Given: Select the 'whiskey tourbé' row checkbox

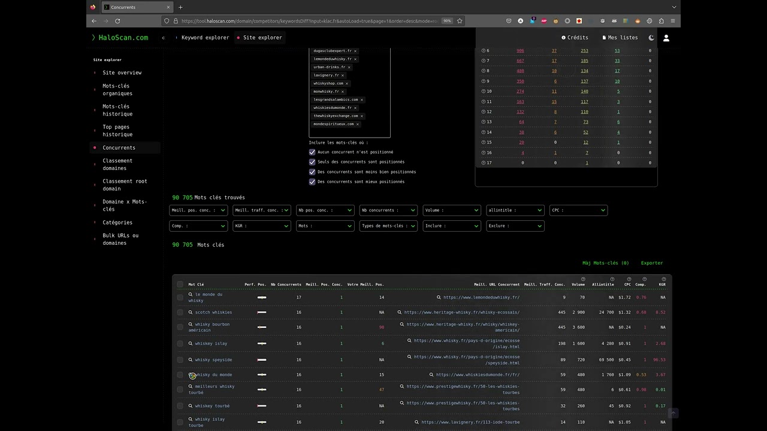Looking at the screenshot, I should 180,406.
